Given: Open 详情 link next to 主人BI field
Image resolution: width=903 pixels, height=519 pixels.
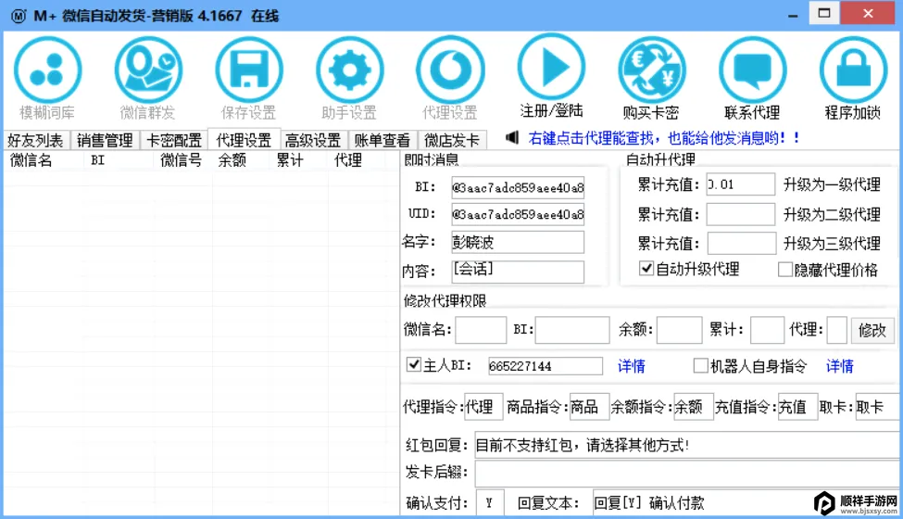Looking at the screenshot, I should click(632, 366).
